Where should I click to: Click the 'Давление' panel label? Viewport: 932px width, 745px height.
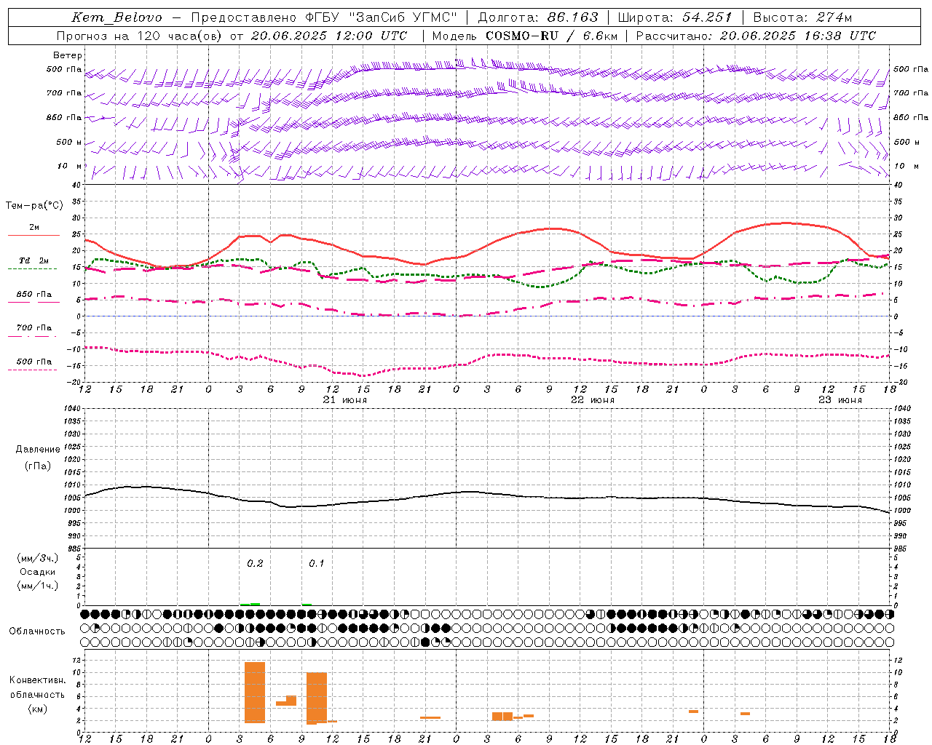[38, 450]
